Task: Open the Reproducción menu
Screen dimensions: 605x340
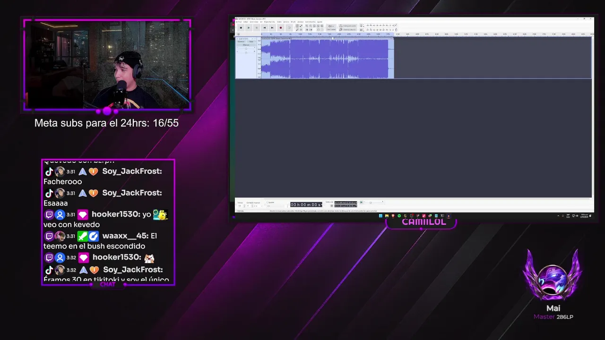Action: pos(269,22)
